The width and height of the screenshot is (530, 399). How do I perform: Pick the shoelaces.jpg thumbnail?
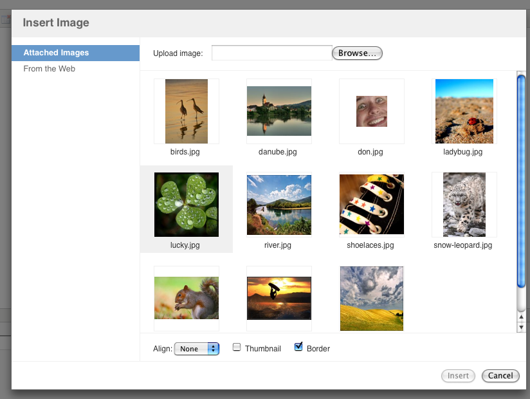click(372, 204)
